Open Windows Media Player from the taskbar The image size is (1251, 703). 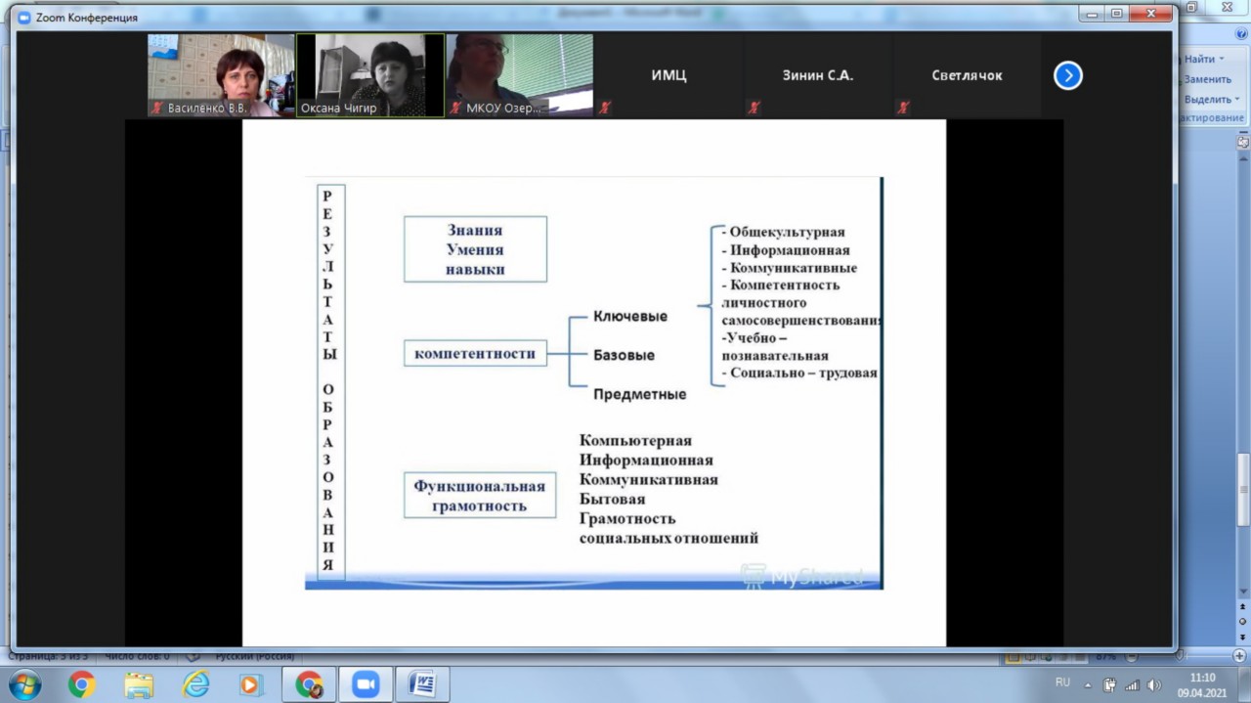[x=250, y=685]
